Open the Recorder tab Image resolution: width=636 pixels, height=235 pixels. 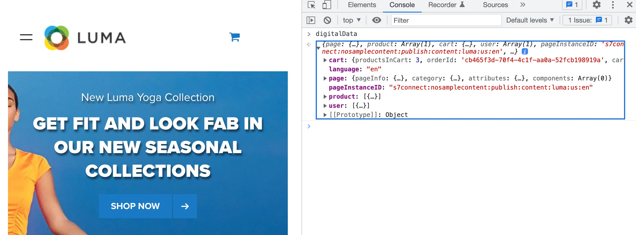[x=446, y=5]
